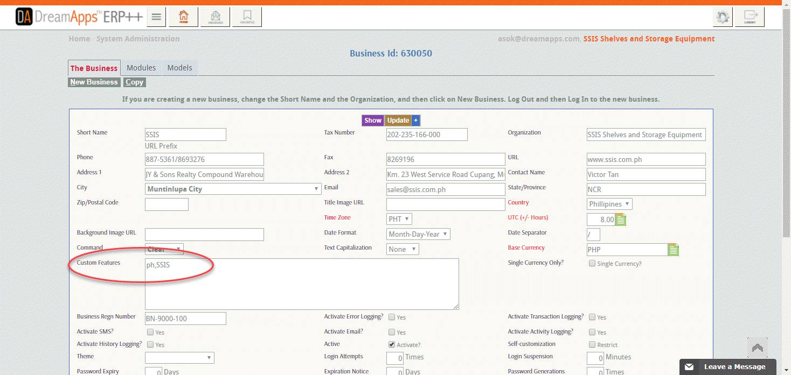
Task: Click the 'Business Id: 630050' heading
Action: pos(391,53)
